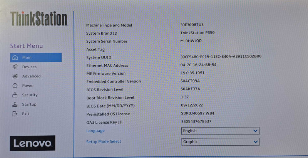Click the Startup boot icon
The height and width of the screenshot is (158, 308).
click(15, 104)
